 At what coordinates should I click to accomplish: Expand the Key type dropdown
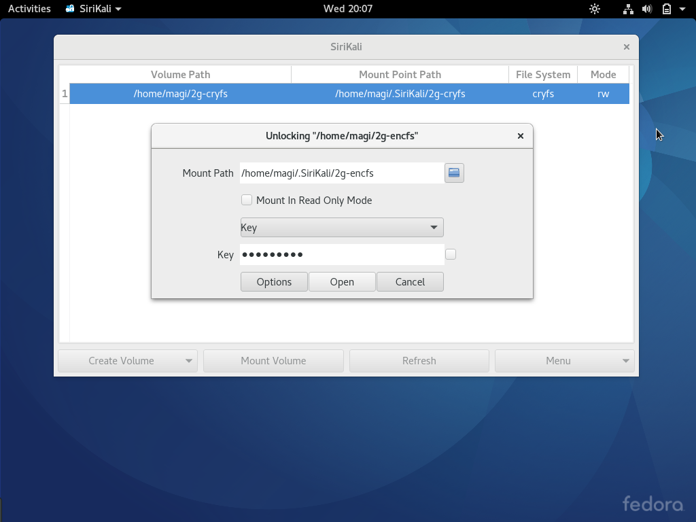[x=342, y=227]
